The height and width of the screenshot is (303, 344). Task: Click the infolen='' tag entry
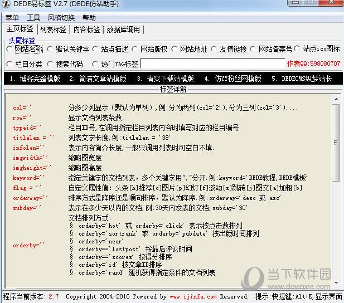[28, 148]
